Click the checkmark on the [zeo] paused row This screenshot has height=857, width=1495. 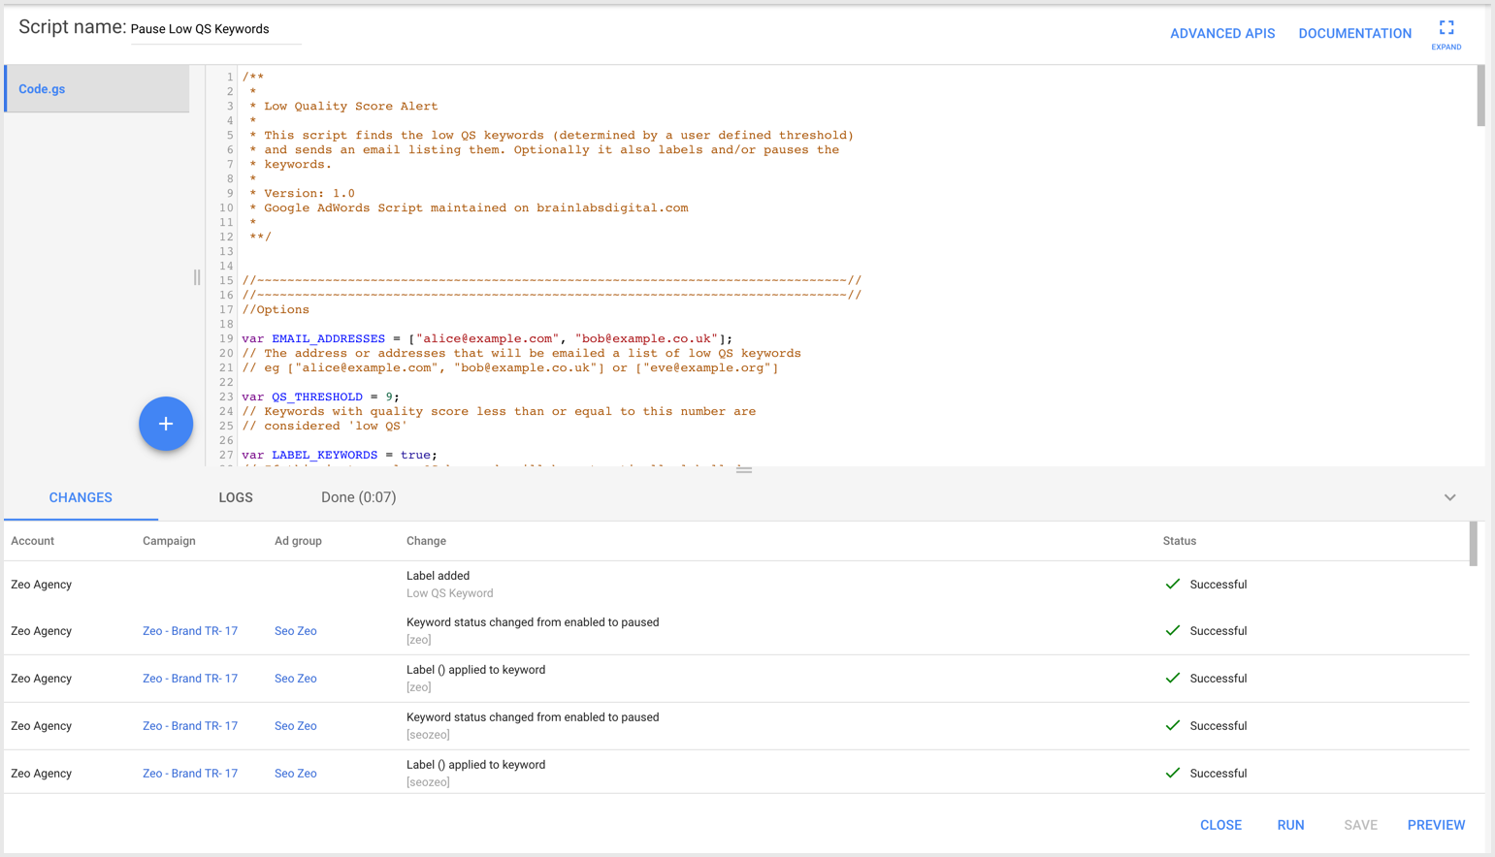[x=1173, y=630]
